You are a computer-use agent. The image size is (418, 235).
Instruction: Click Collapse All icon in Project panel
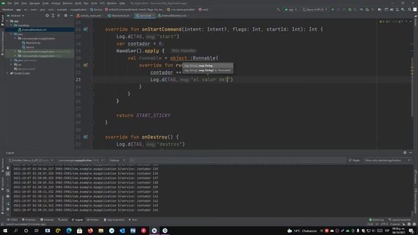tap(59, 16)
